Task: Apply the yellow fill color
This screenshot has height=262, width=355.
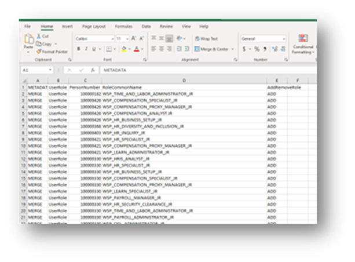Action: pyautogui.click(x=124, y=49)
